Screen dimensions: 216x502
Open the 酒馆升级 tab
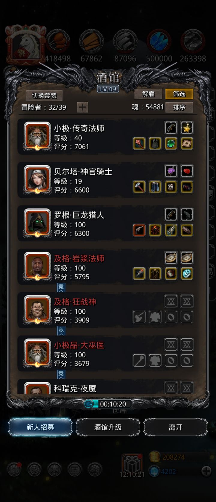pos(108,427)
